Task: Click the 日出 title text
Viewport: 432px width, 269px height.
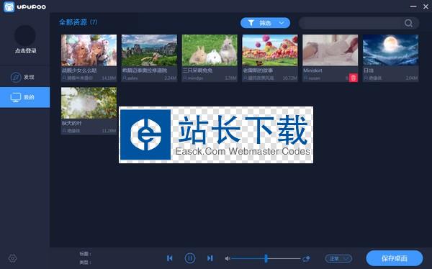Action: point(369,70)
